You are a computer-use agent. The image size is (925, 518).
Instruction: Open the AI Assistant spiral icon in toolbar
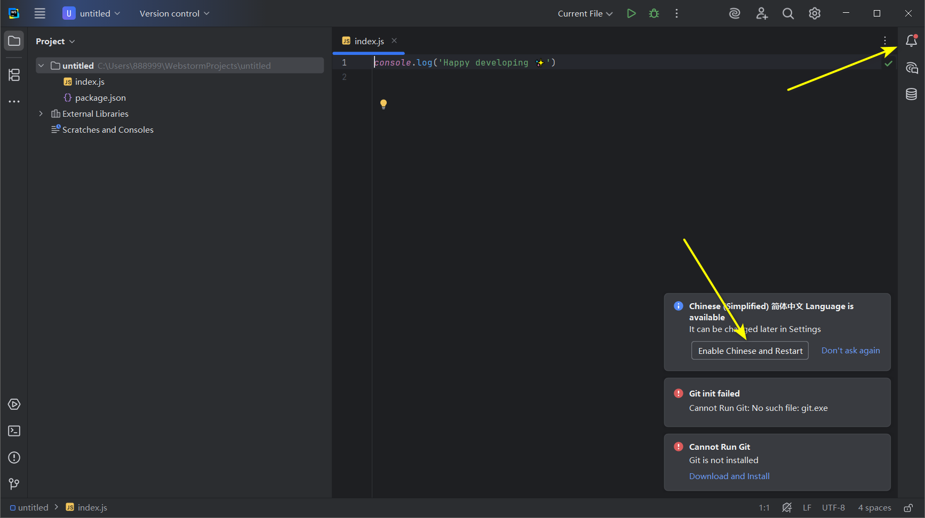click(x=735, y=13)
